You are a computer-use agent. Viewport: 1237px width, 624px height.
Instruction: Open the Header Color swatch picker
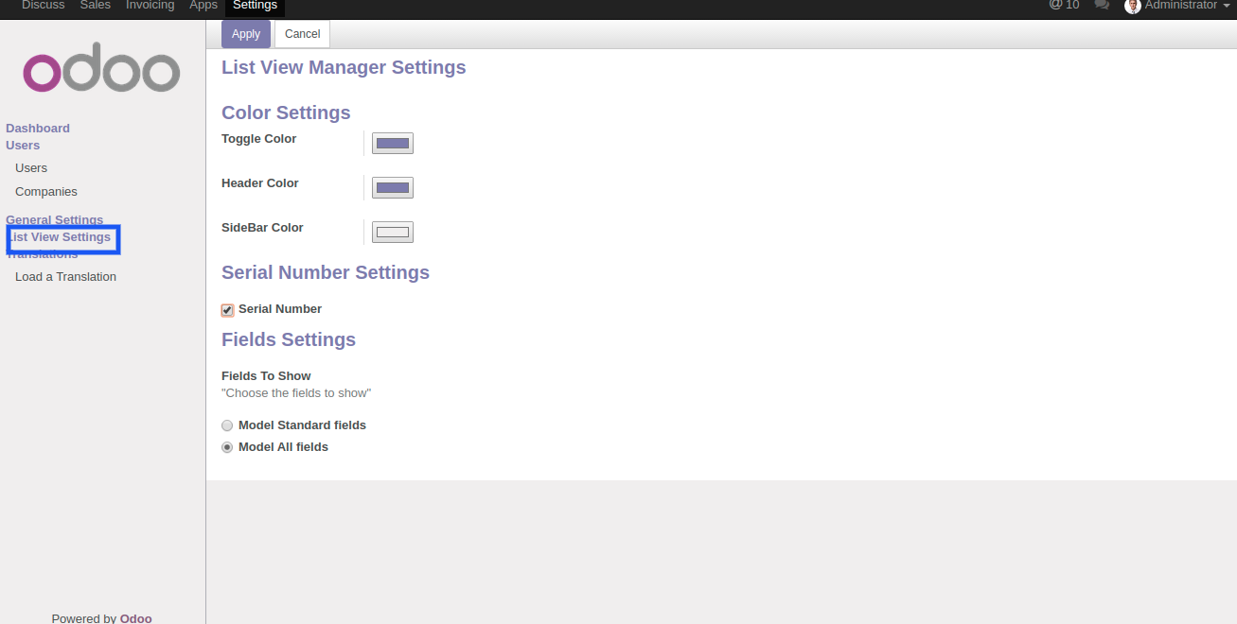pos(393,188)
